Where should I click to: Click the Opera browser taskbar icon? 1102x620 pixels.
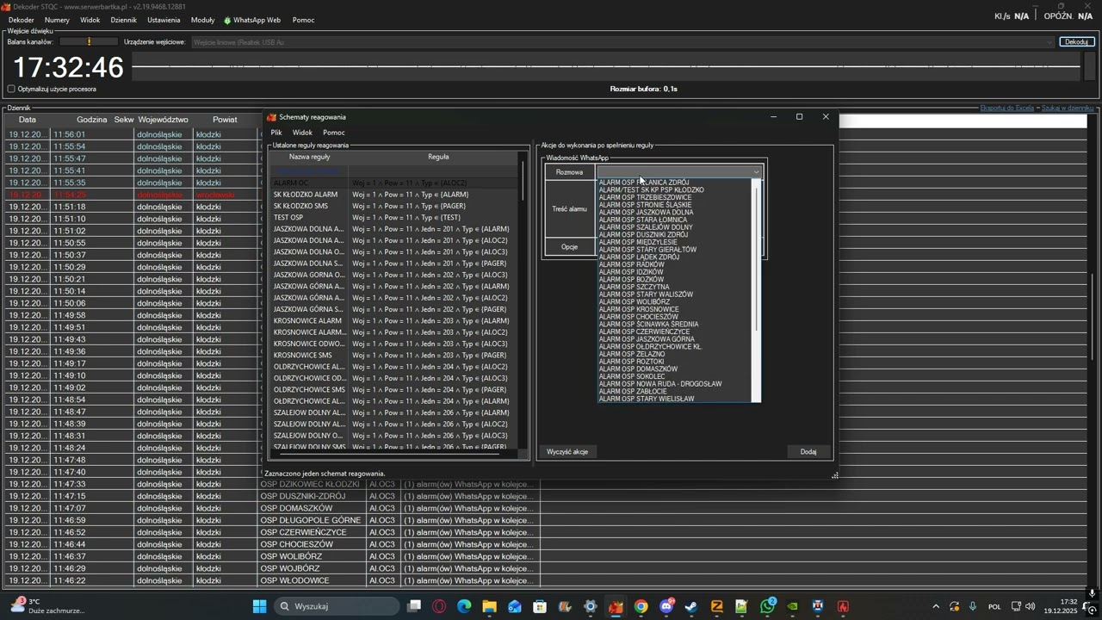click(x=439, y=606)
